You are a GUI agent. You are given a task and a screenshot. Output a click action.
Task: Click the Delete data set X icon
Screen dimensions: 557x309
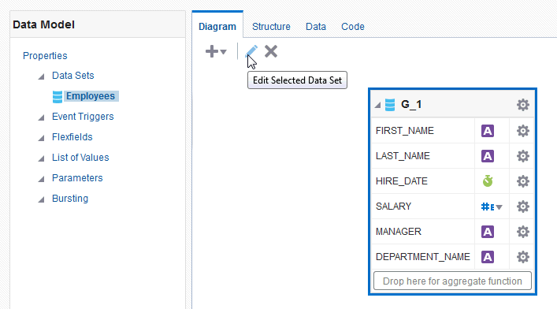(x=271, y=51)
